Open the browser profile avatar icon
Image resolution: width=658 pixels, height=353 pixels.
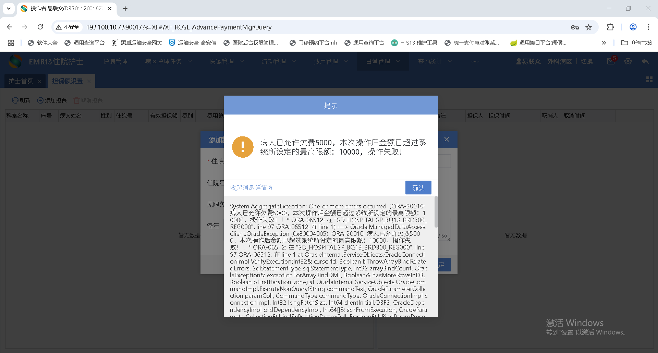pyautogui.click(x=633, y=27)
